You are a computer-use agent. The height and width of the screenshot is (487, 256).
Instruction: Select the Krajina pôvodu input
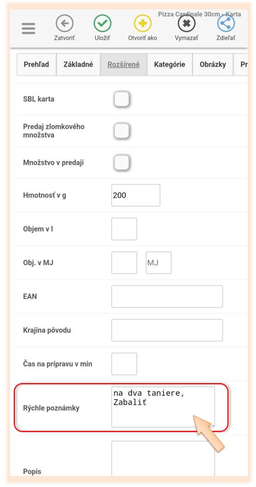pyautogui.click(x=167, y=330)
